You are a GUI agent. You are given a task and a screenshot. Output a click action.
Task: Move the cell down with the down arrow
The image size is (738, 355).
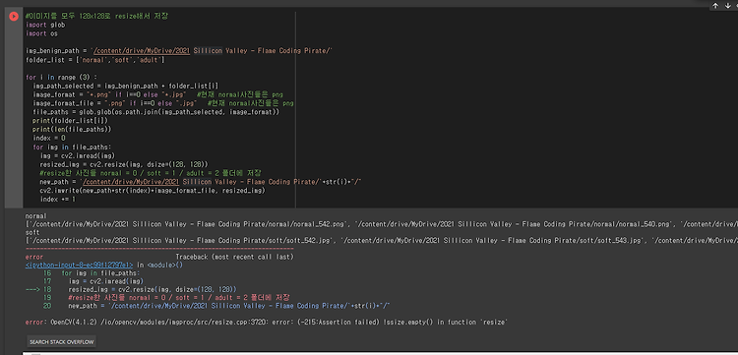(x=727, y=6)
